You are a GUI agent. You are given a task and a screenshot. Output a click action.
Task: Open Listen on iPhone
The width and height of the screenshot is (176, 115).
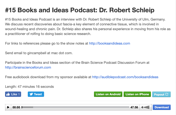pos(137,94)
